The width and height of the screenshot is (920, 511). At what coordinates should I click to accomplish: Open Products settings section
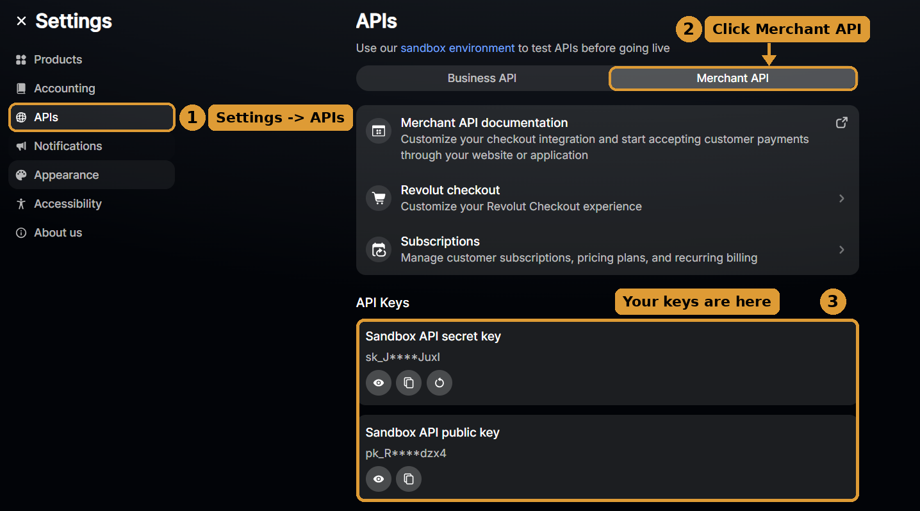[92, 60]
